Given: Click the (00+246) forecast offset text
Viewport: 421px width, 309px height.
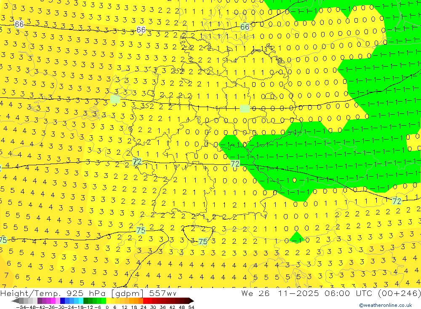Looking at the screenshot, I should coord(400,293).
